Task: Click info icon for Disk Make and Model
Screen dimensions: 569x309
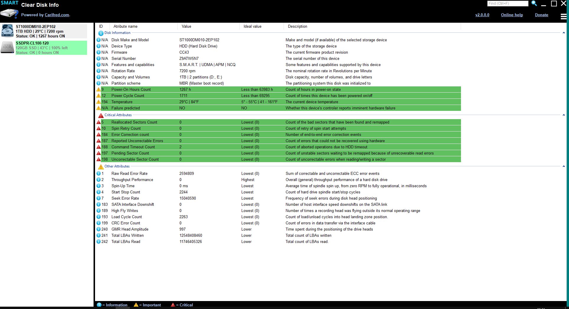Action: (99, 40)
